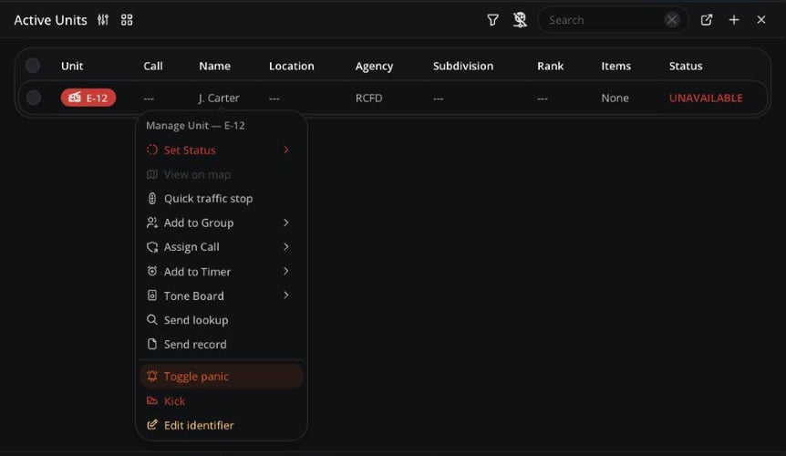Select Toggle panic for unit E-12

(221, 377)
